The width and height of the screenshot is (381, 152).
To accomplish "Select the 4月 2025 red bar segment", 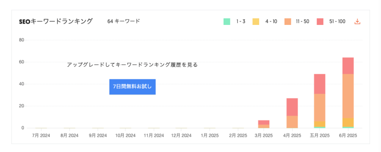I will [x=292, y=107].
